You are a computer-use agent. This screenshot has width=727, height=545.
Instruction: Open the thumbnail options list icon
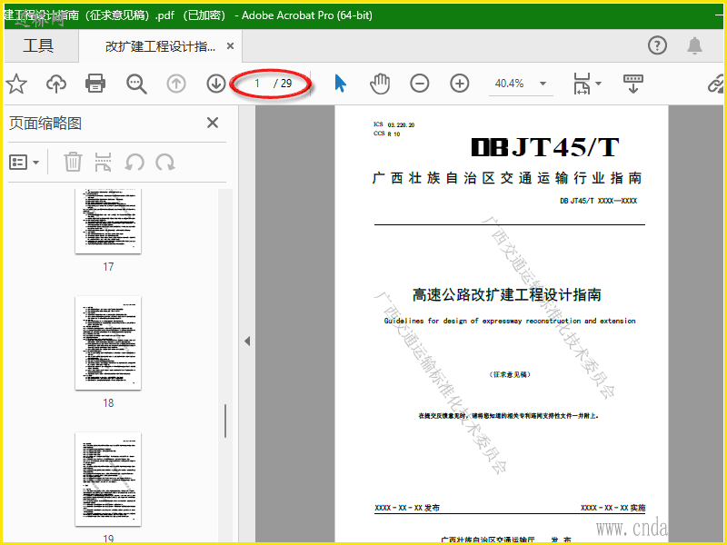tap(18, 163)
